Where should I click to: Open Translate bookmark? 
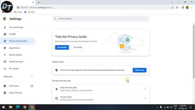(30, 12)
